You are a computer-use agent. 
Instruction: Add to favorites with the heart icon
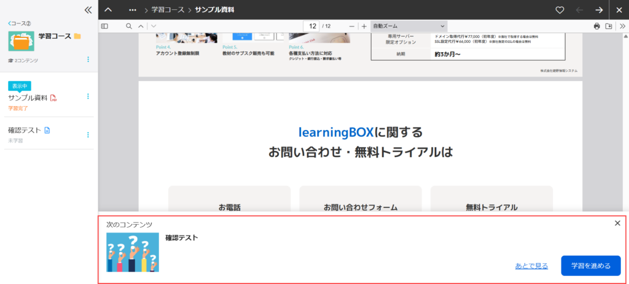(x=560, y=10)
